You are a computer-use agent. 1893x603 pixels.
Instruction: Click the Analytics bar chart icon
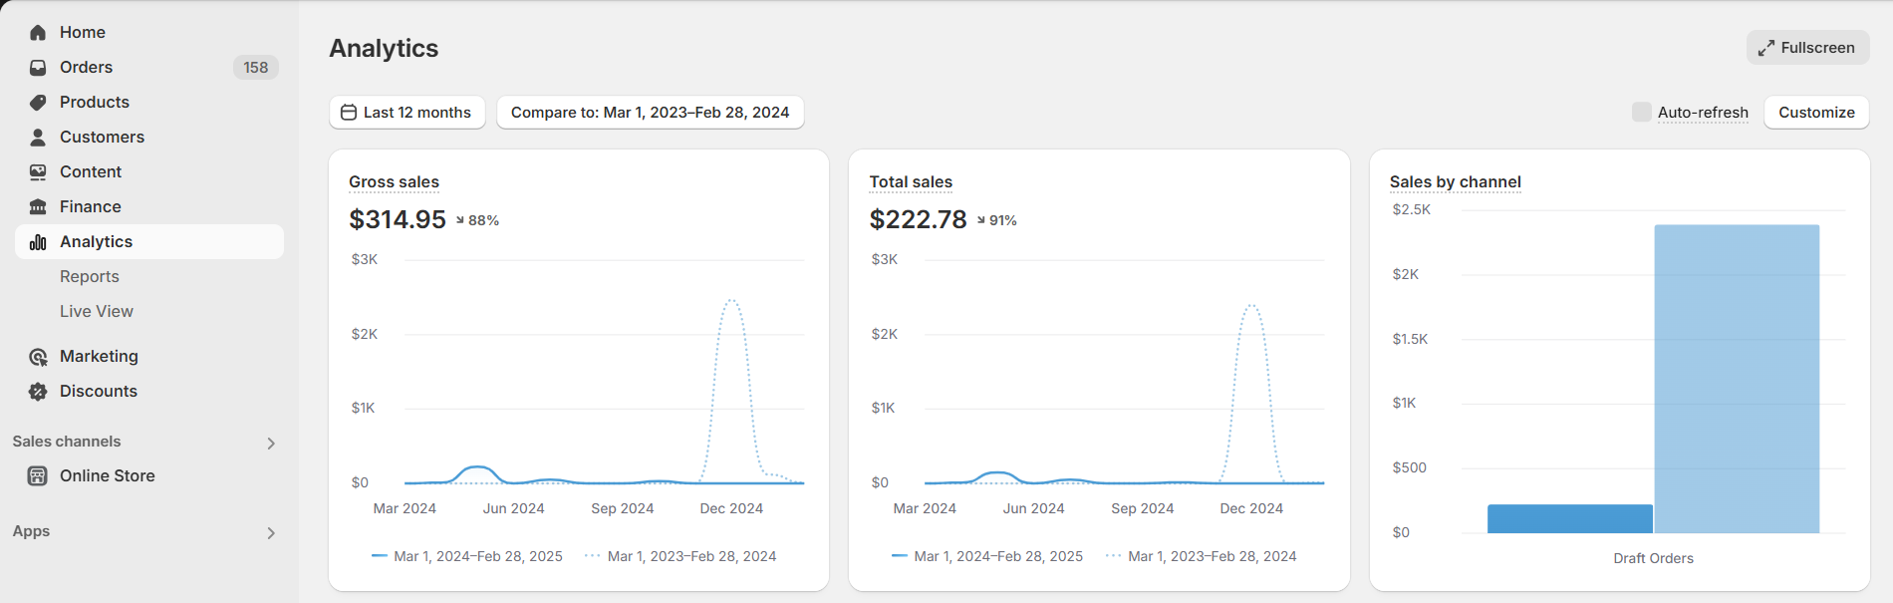click(38, 242)
